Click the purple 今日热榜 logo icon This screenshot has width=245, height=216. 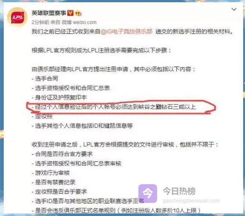148,194
